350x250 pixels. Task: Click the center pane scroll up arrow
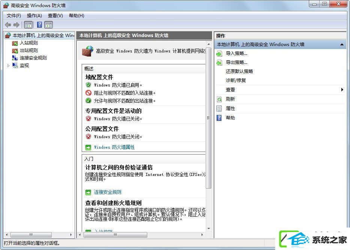209,44
